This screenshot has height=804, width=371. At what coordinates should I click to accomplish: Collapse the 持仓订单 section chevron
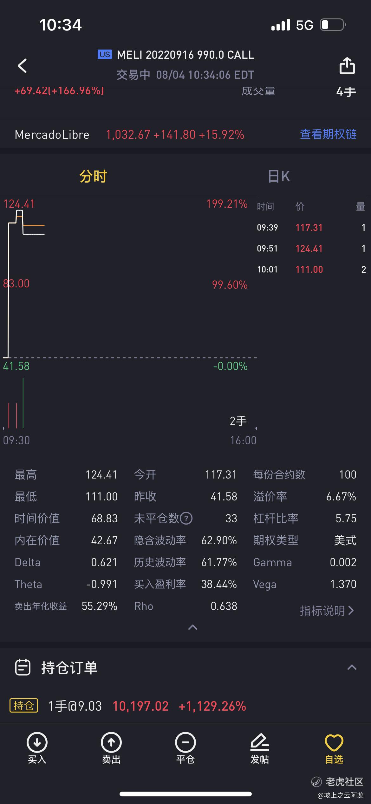pyautogui.click(x=352, y=667)
